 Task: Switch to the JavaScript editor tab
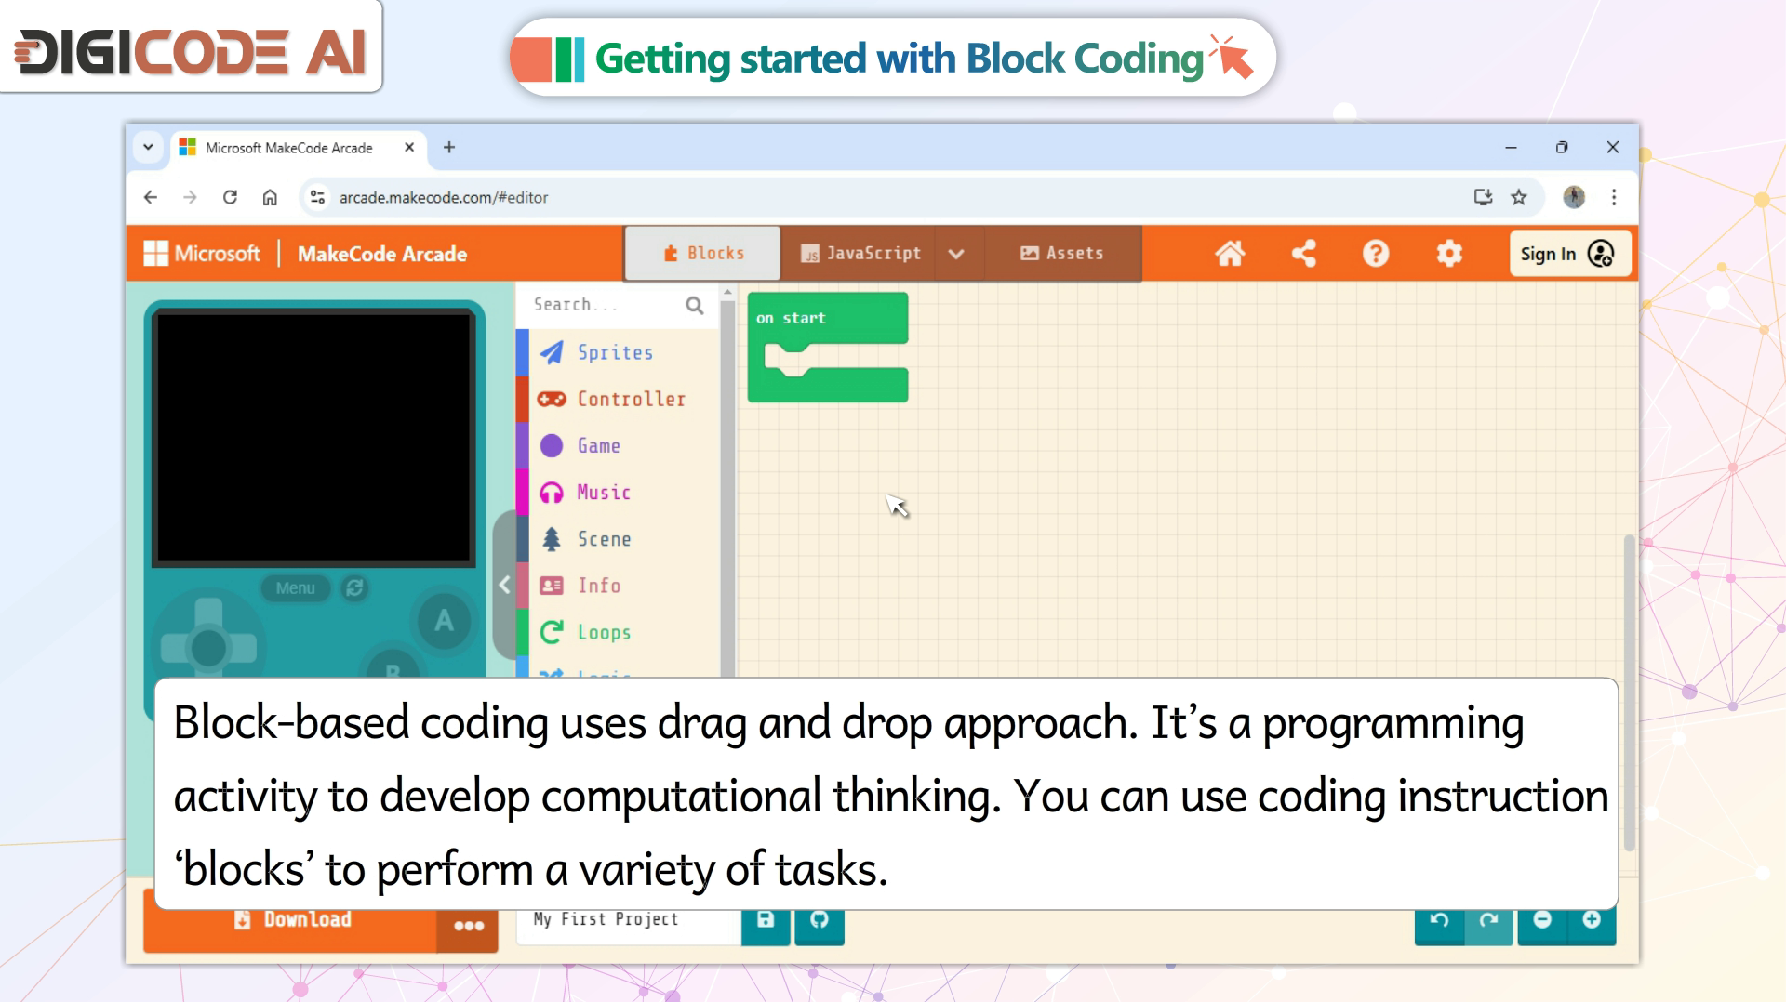[x=860, y=253]
